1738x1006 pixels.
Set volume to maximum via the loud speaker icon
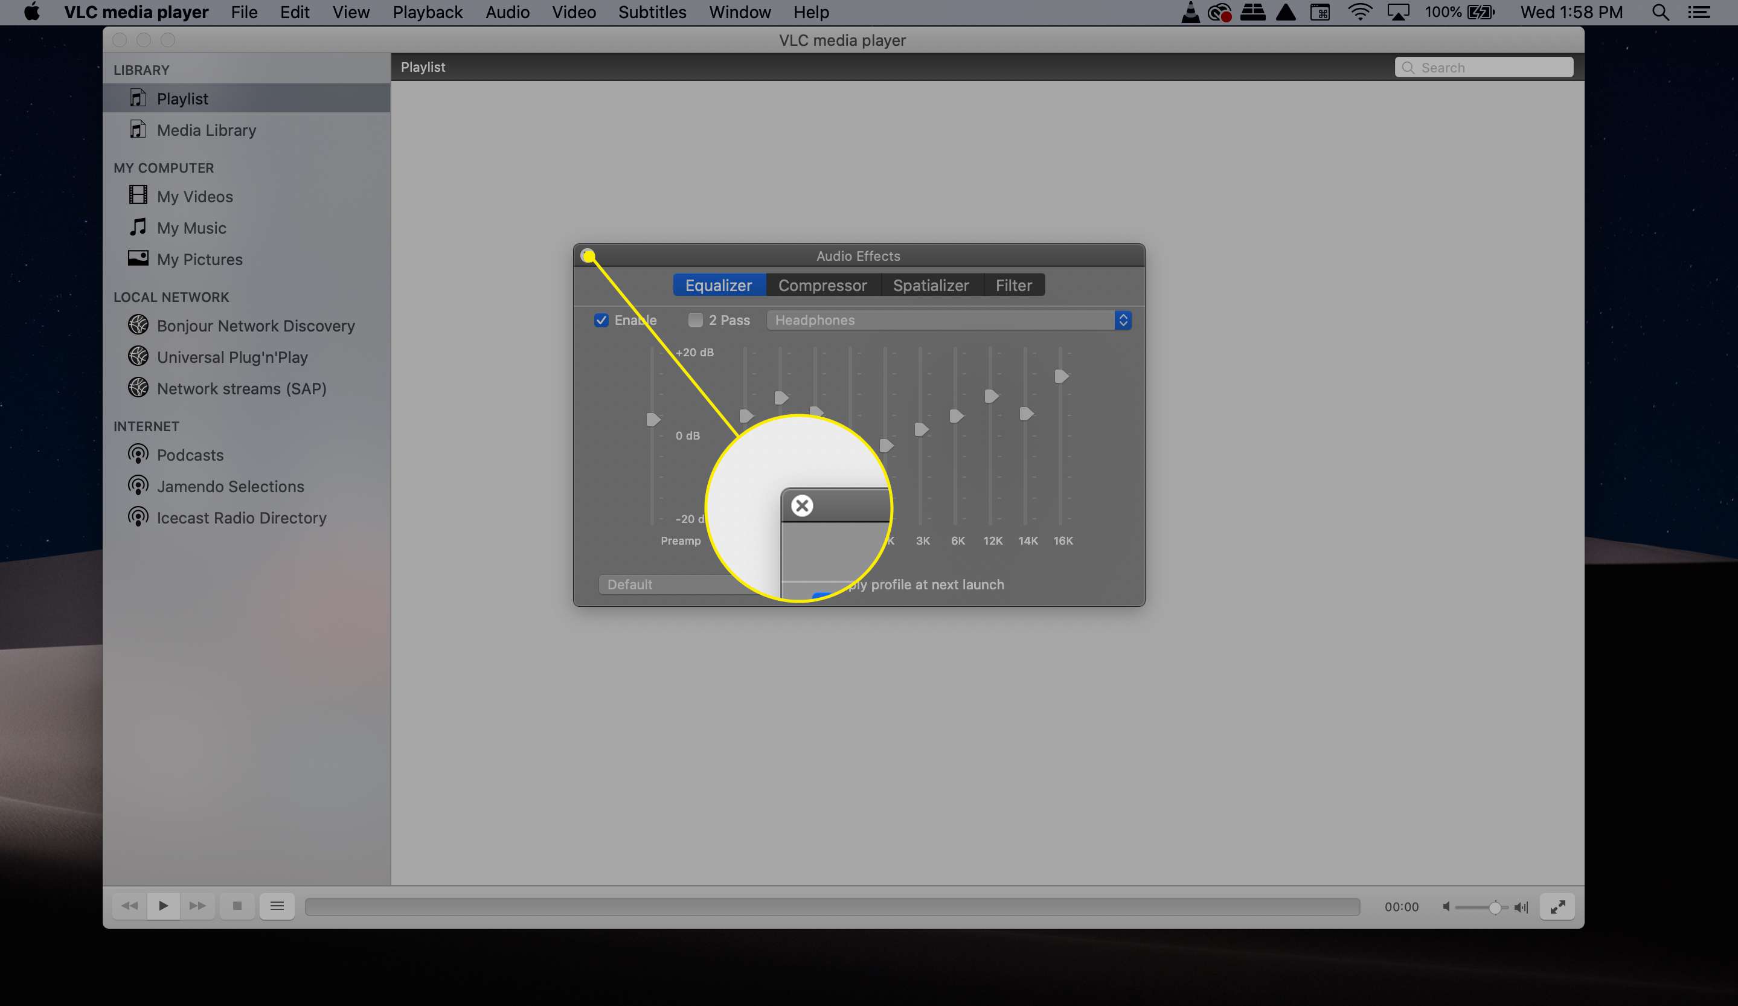pos(1521,907)
